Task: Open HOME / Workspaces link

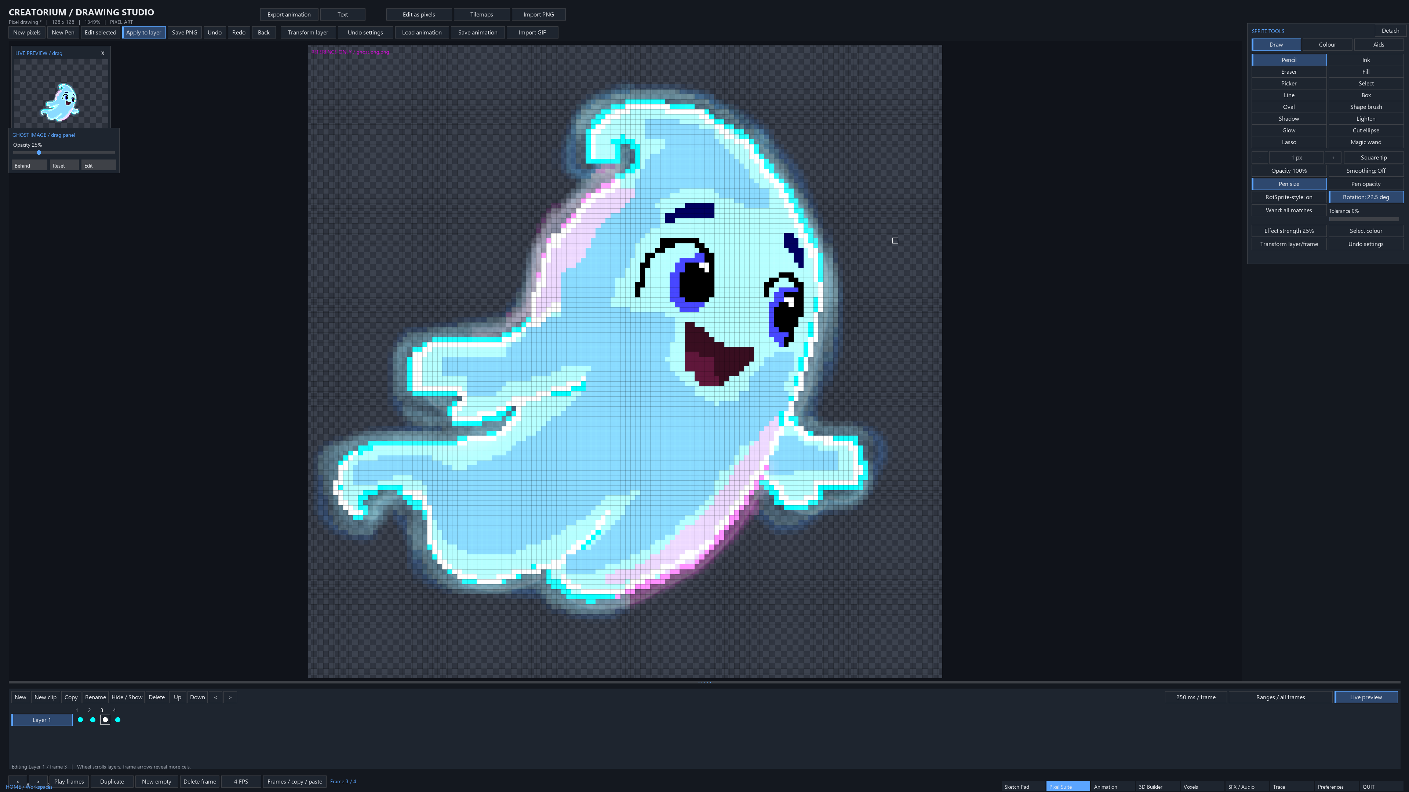Action: [29, 787]
